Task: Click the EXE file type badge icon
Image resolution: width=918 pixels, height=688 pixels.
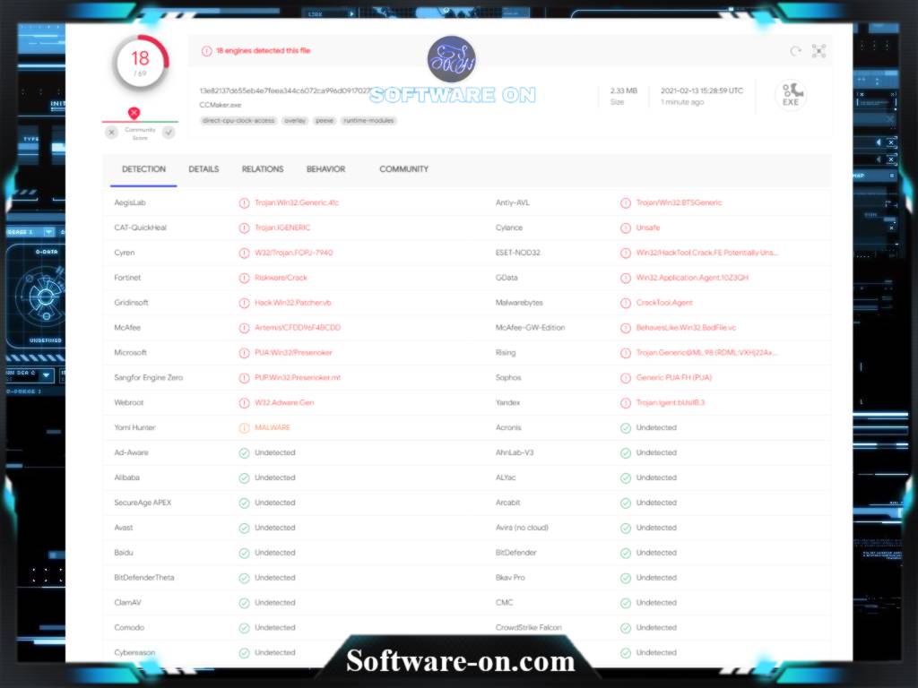Action: (790, 94)
